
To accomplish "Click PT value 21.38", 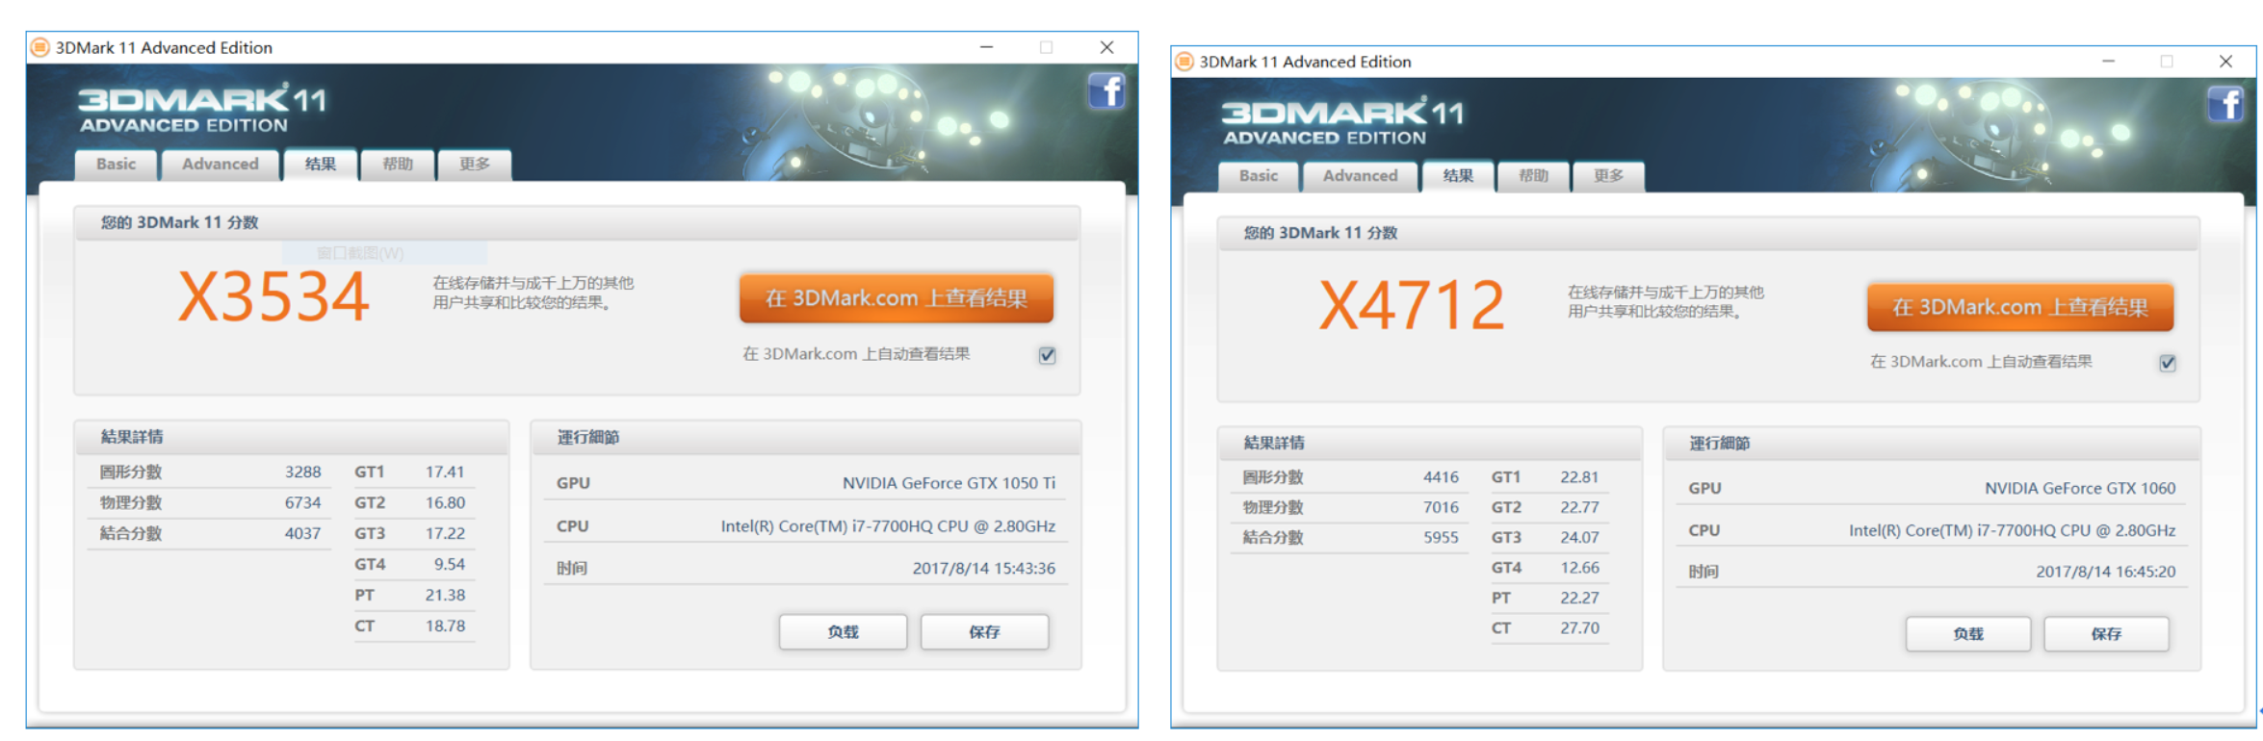I will point(445,596).
